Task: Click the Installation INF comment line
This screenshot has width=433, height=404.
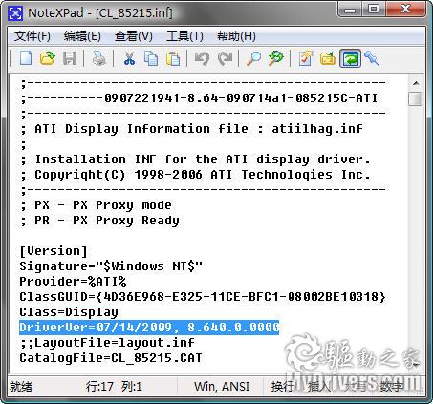Action: (195, 159)
